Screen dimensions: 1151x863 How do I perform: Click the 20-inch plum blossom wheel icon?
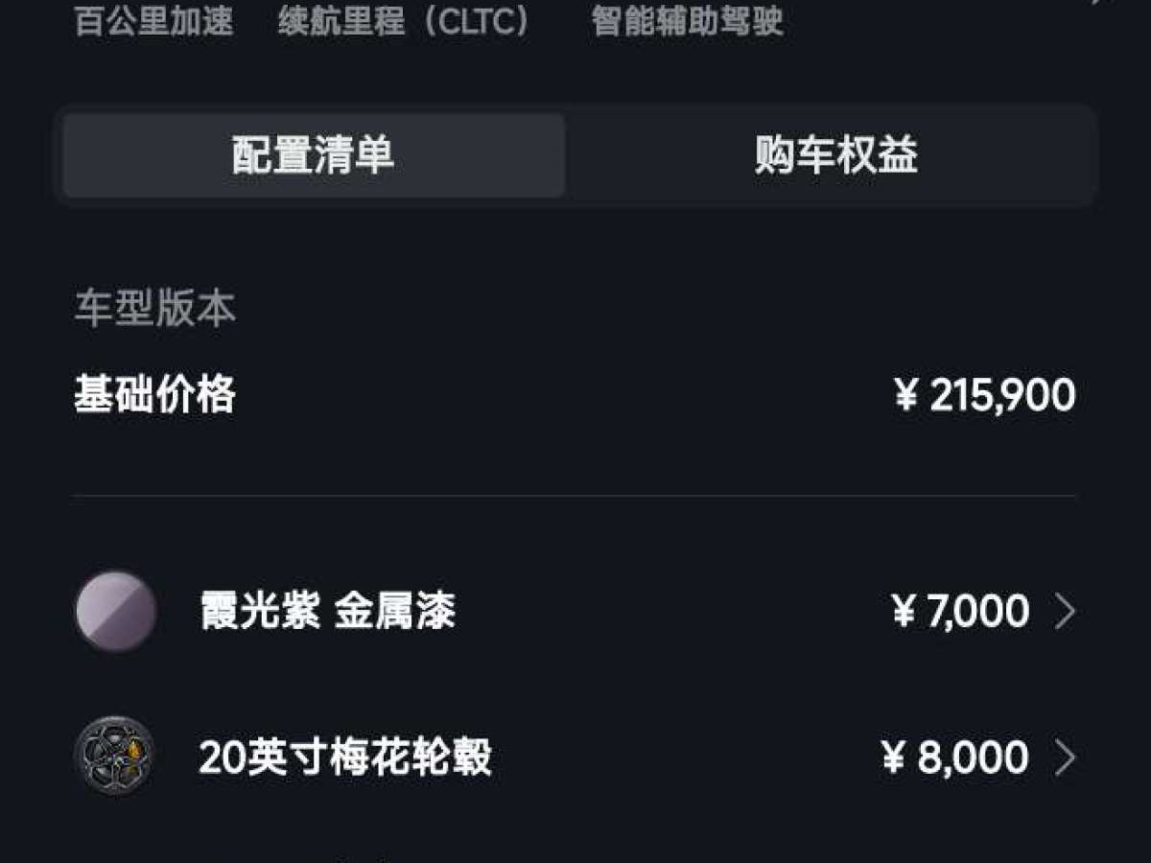(115, 758)
